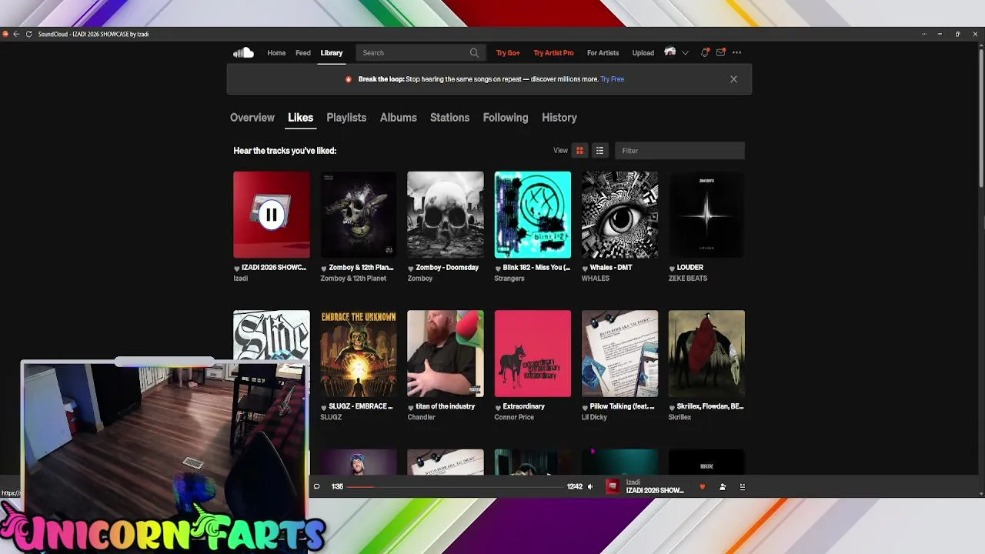
Task: Open Zomboy & 12th Planet skull artwork
Action: [x=359, y=215]
